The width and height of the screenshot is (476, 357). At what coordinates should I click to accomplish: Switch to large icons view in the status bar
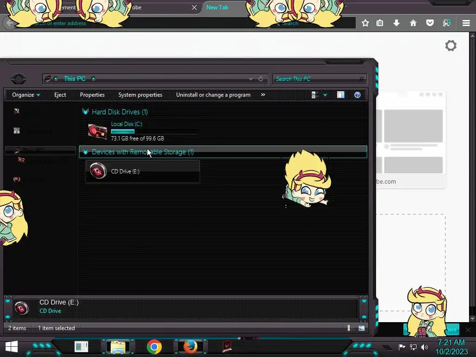(362, 328)
